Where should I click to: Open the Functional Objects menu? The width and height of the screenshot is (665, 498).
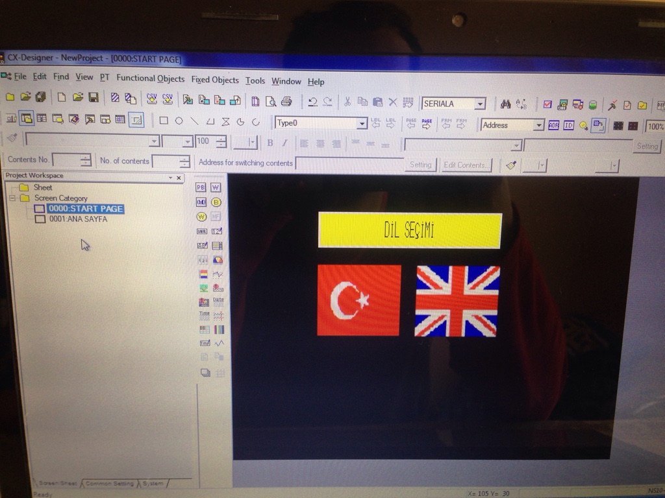150,78
